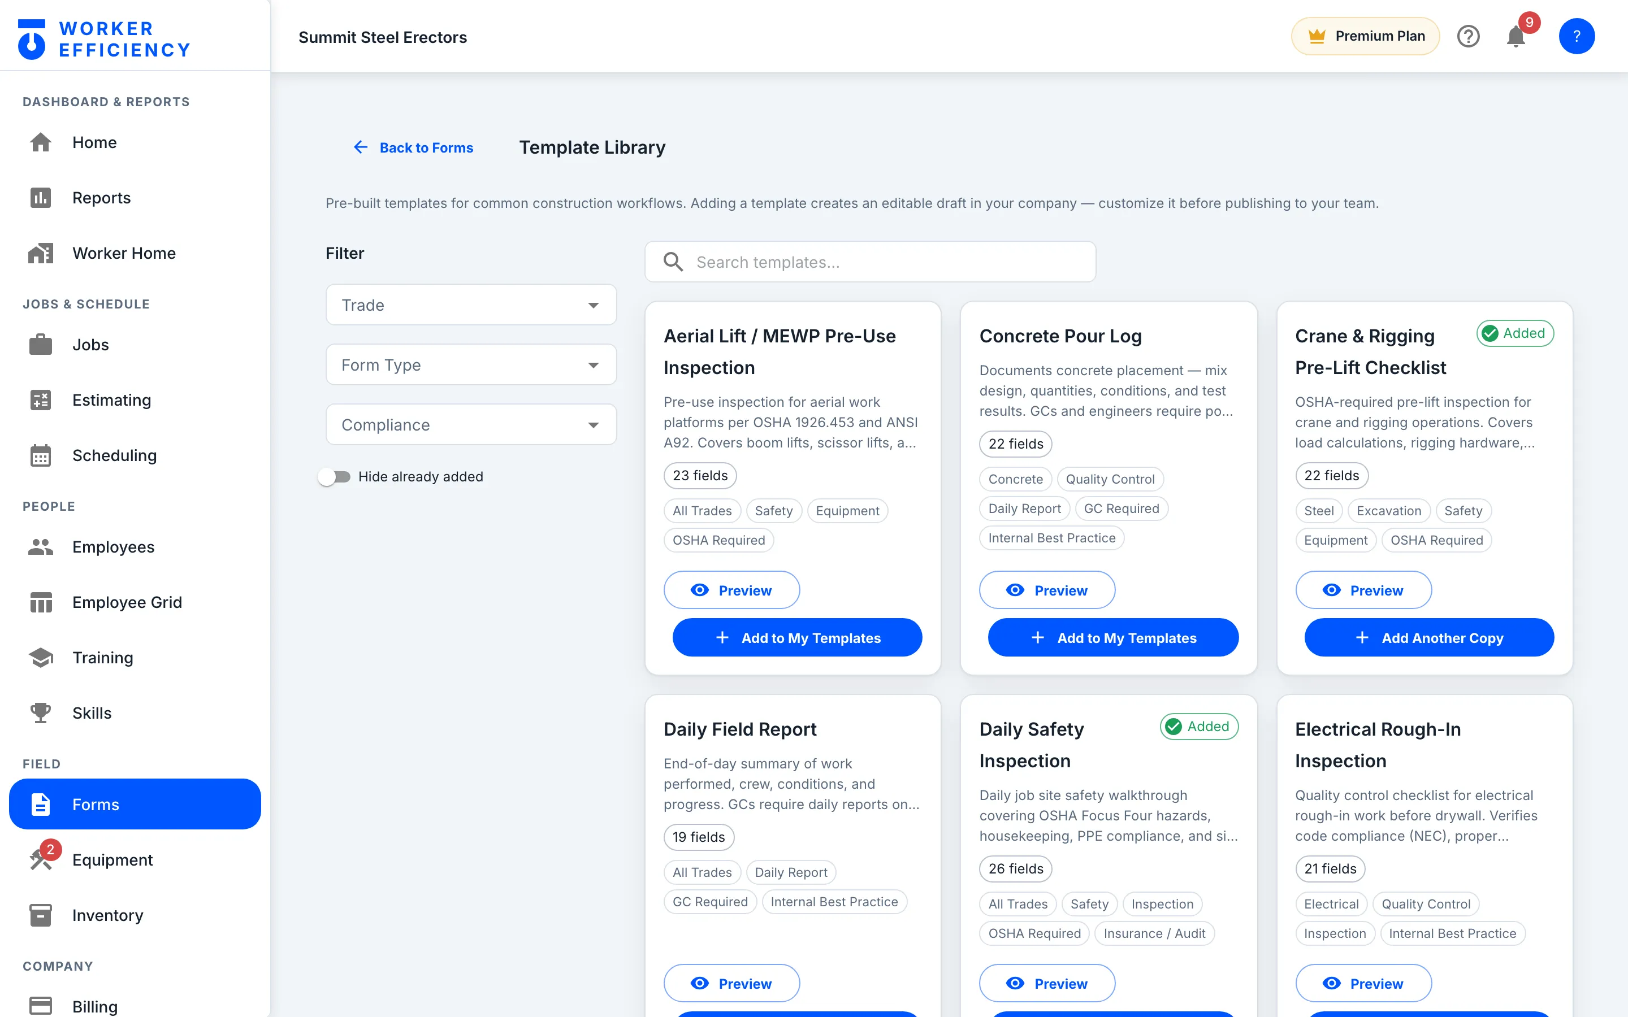Click the Scheduling calendar icon
1628x1017 pixels.
[x=40, y=455]
